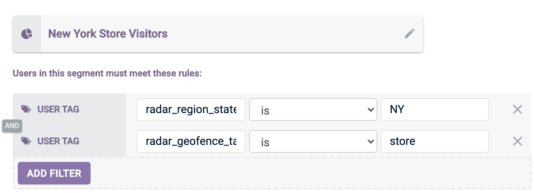Click the New York Store Visitors title
Screen dimensions: 534x193
108,34
